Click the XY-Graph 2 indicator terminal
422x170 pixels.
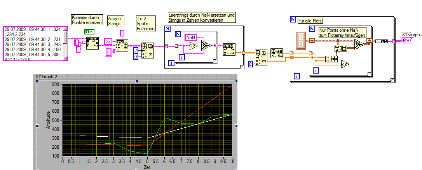tap(408, 40)
